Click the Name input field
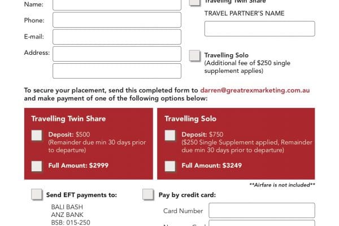This screenshot has width=339, height=226. tap(117, 5)
